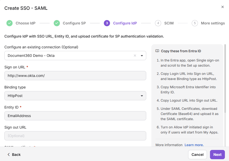Click the Back chevron icon
The height and width of the screenshot is (161, 229).
tap(9, 154)
